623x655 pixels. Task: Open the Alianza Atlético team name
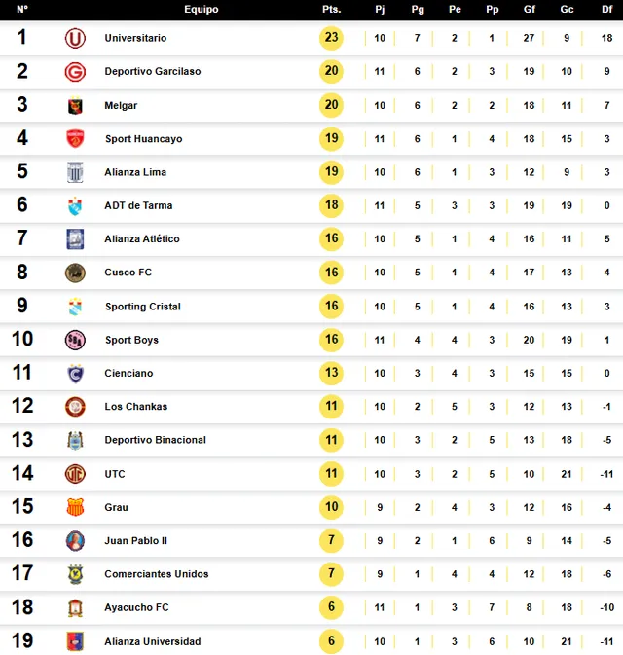point(142,239)
